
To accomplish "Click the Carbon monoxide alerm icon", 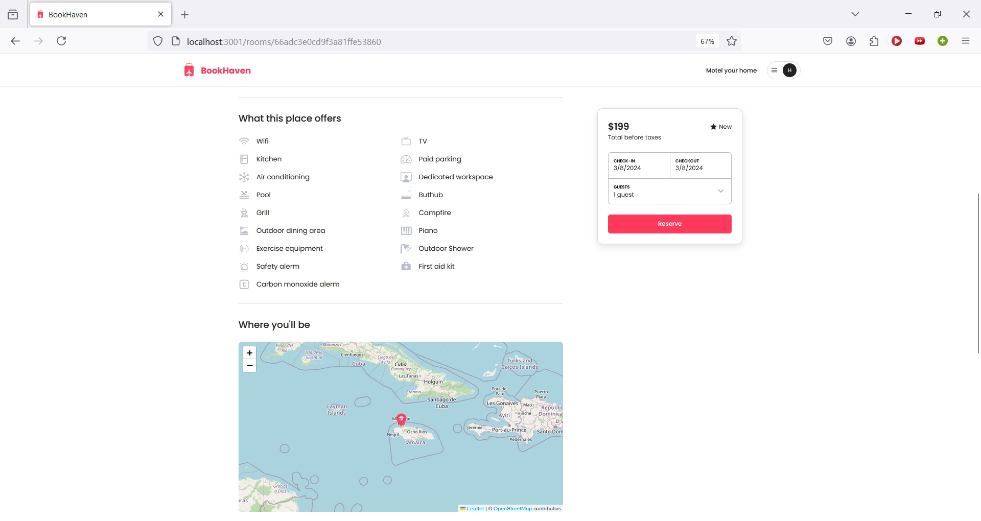I will 244,285.
